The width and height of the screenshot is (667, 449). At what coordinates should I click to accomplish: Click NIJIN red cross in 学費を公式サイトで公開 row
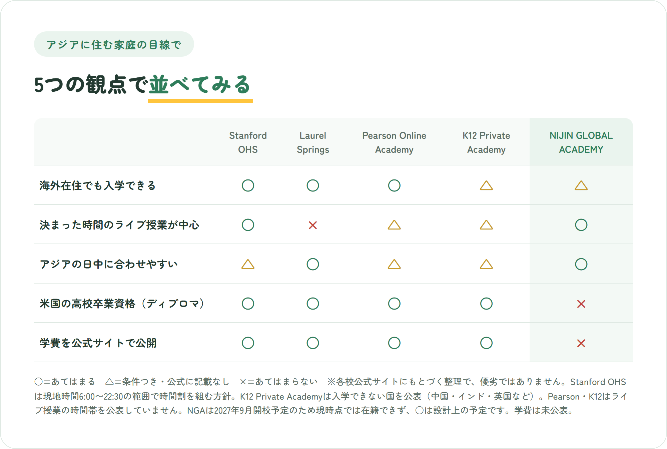coord(581,343)
